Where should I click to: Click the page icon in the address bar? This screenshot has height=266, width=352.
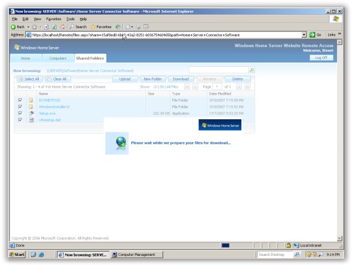coord(29,35)
